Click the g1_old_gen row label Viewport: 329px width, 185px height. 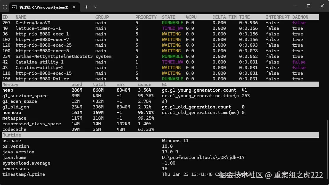point(16,107)
